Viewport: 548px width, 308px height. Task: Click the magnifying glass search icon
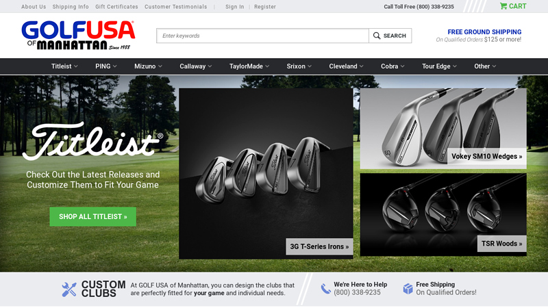pos(376,36)
